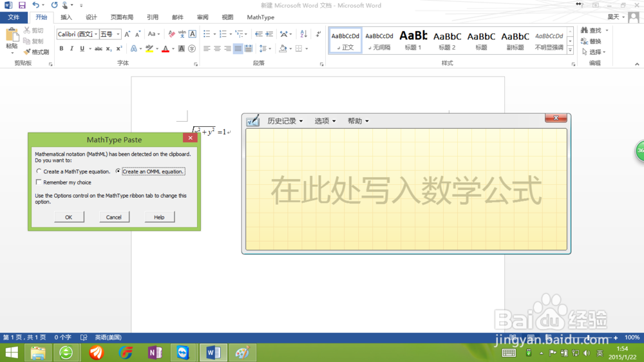This screenshot has width=644, height=362.
Task: Toggle Bold formatting in ribbon
Action: tap(61, 48)
